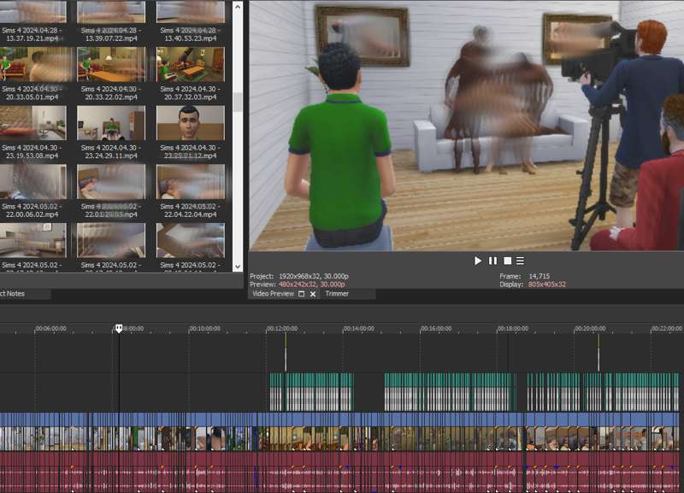The height and width of the screenshot is (493, 684).
Task: Click the Display 805x405x32 value
Action: coord(547,285)
